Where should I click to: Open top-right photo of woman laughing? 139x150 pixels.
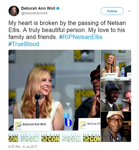point(116,65)
